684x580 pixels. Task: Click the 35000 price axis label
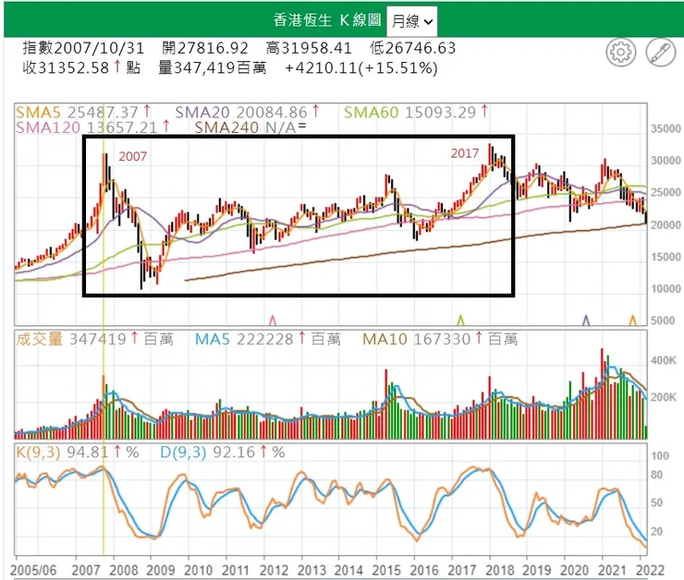pyautogui.click(x=666, y=129)
